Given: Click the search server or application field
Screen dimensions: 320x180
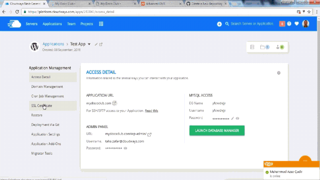Looking at the screenshot, I should click(x=252, y=24).
